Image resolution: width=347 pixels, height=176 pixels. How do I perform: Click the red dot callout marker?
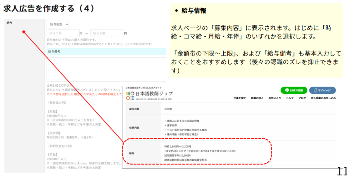point(24,32)
